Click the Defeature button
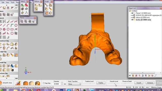The width and height of the screenshot is (162, 91). point(150,83)
